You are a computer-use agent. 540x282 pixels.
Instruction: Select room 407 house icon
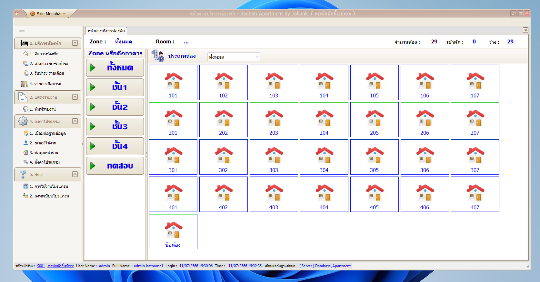coord(475,193)
